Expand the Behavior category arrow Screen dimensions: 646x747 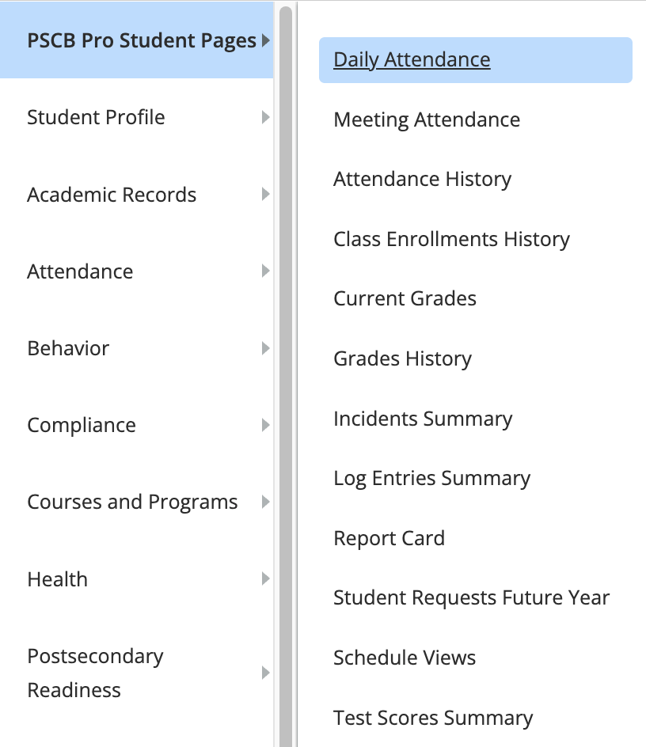265,348
